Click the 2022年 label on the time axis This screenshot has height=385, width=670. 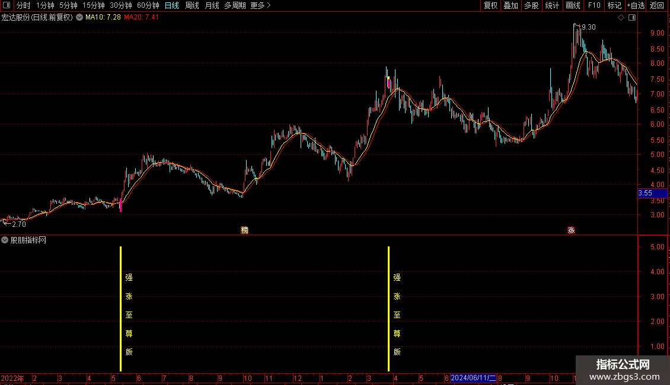pyautogui.click(x=12, y=378)
